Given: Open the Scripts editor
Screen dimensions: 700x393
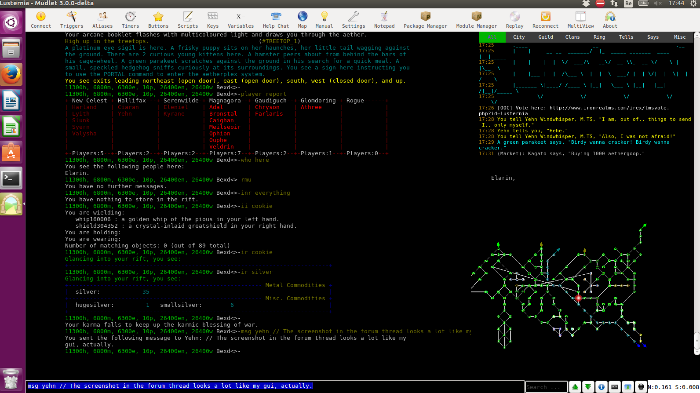Looking at the screenshot, I should 188,20.
